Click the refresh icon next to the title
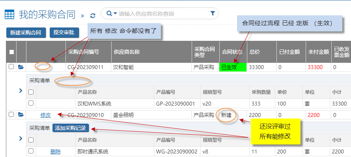This screenshot has height=157, width=351. point(93,15)
